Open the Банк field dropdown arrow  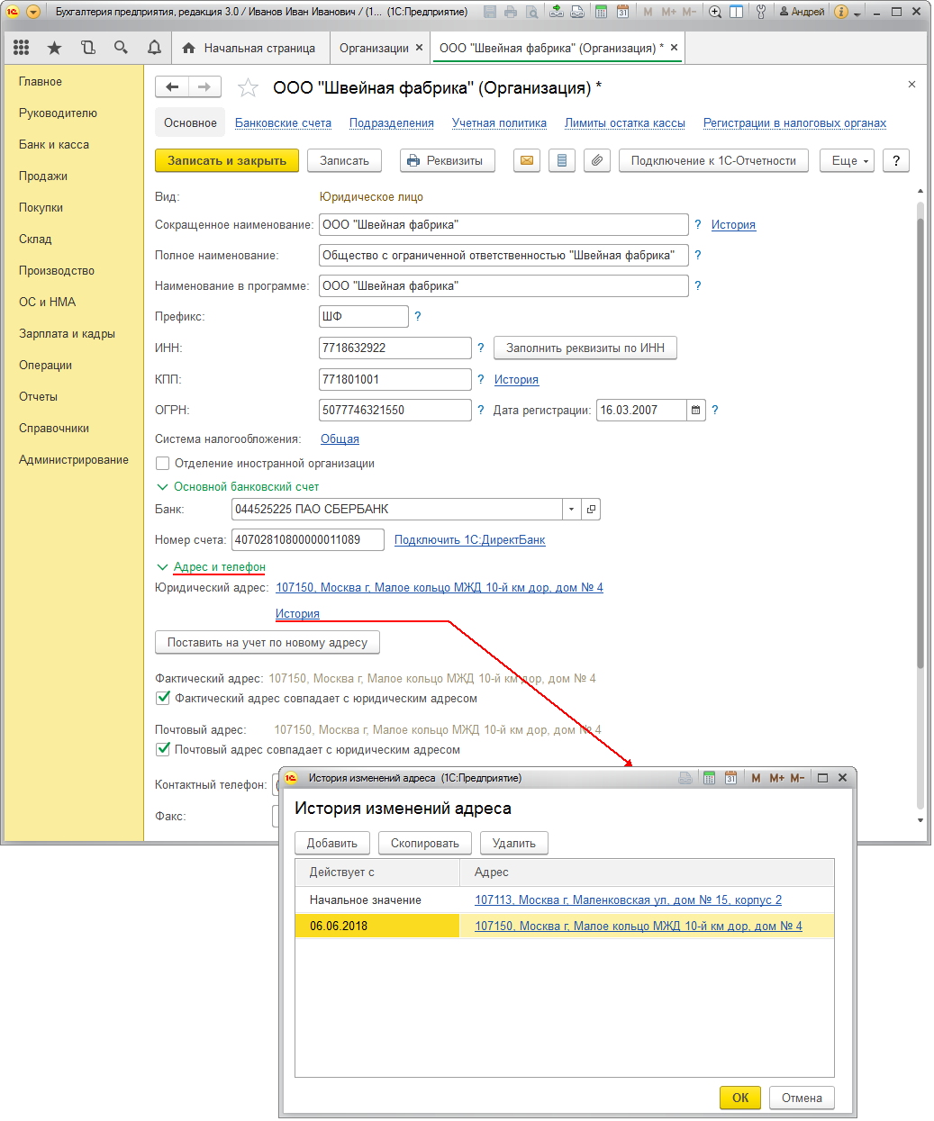coord(571,509)
